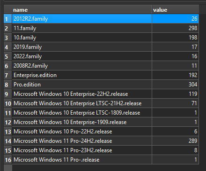Select the '2022.family' cell
206x171 pixels.
82,56
